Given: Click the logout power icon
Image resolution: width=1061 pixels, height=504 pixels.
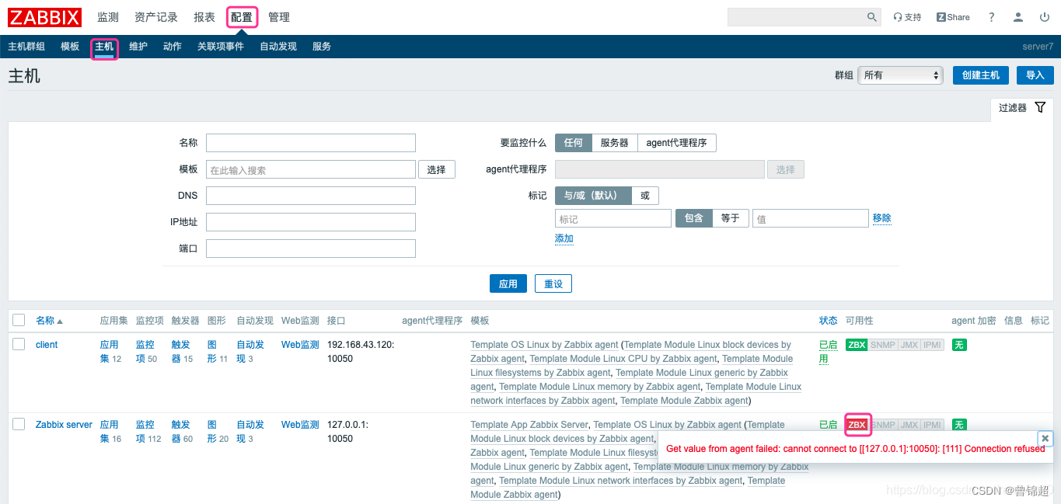Looking at the screenshot, I should [x=1044, y=17].
